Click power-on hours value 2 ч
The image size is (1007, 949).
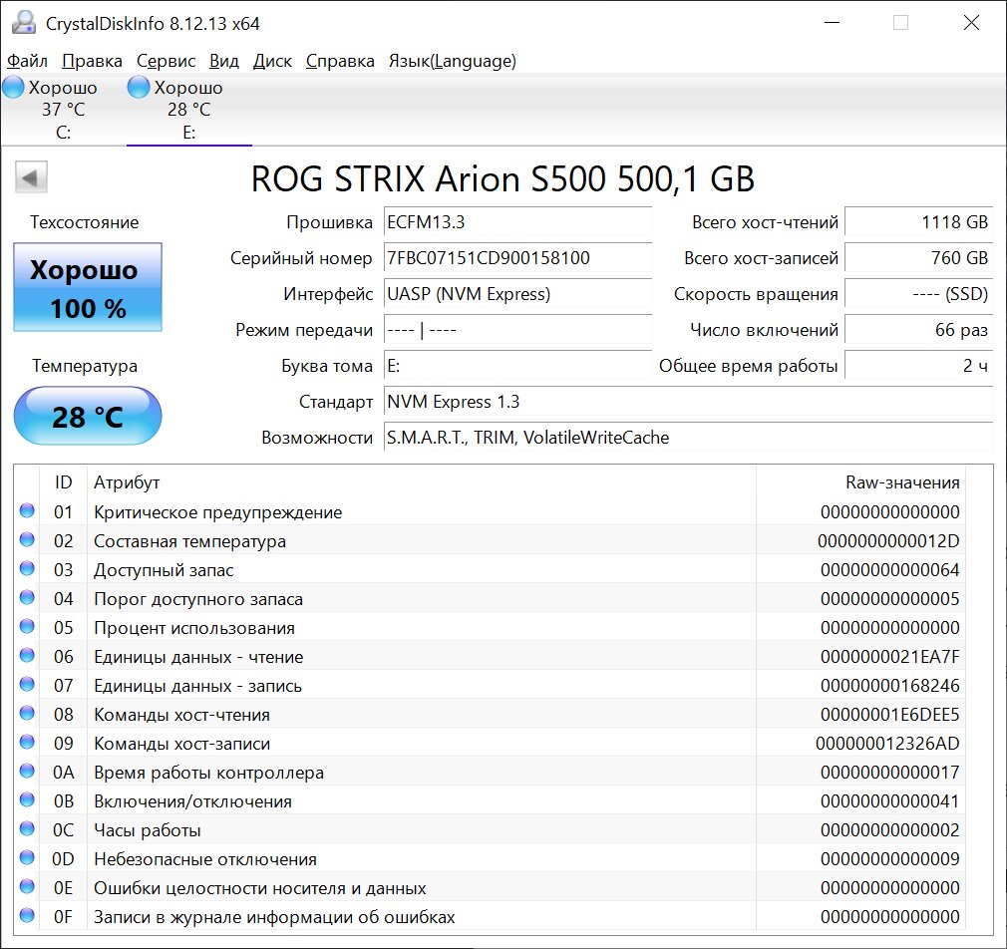(x=919, y=366)
